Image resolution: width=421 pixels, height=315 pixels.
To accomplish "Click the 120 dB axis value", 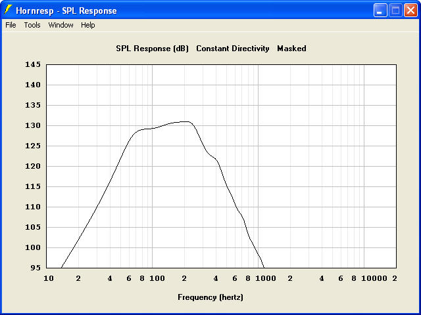I will pyautogui.click(x=33, y=166).
